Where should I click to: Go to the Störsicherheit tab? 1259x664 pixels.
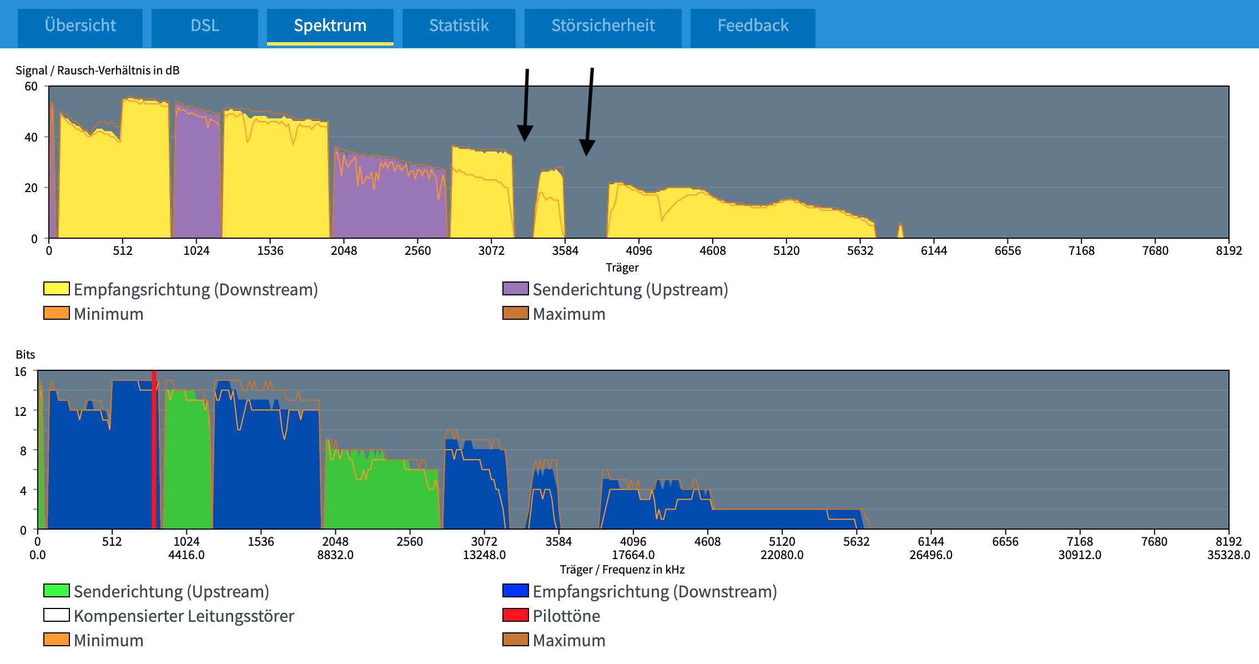tap(603, 26)
